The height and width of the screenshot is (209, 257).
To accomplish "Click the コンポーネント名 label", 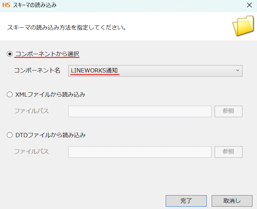I will point(37,71).
